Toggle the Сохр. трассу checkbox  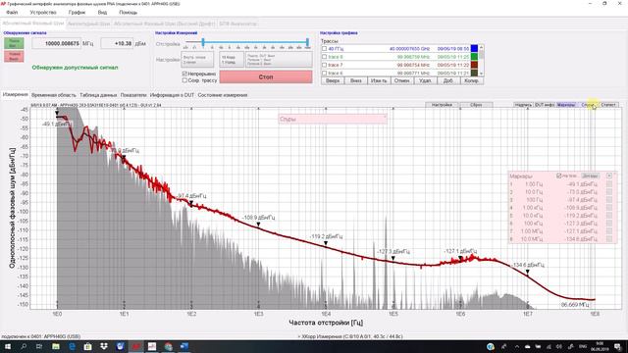[184, 80]
